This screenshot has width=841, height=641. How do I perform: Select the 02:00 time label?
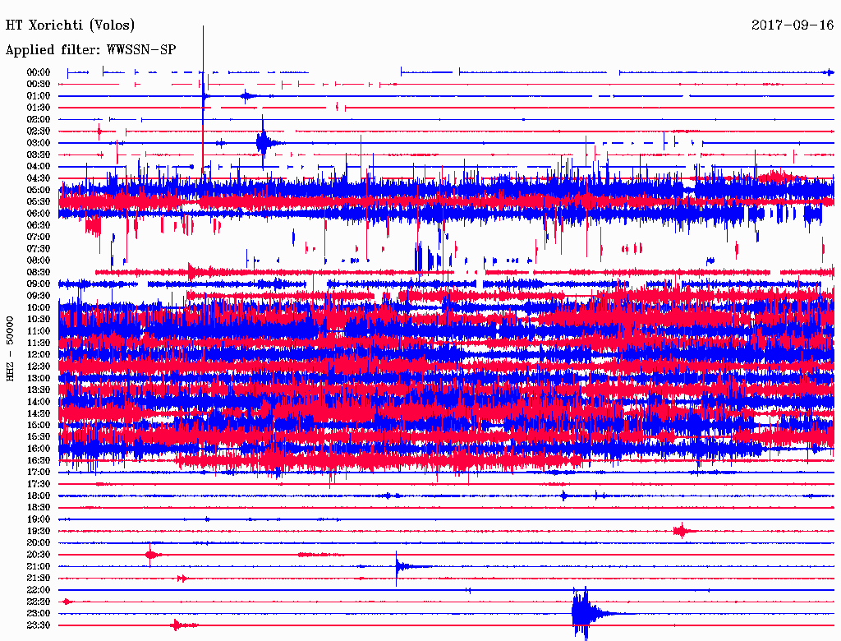[x=39, y=119]
